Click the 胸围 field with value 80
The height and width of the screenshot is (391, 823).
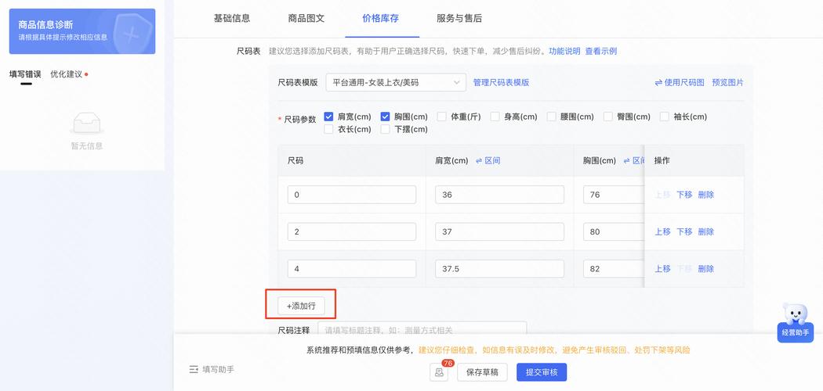pos(614,232)
